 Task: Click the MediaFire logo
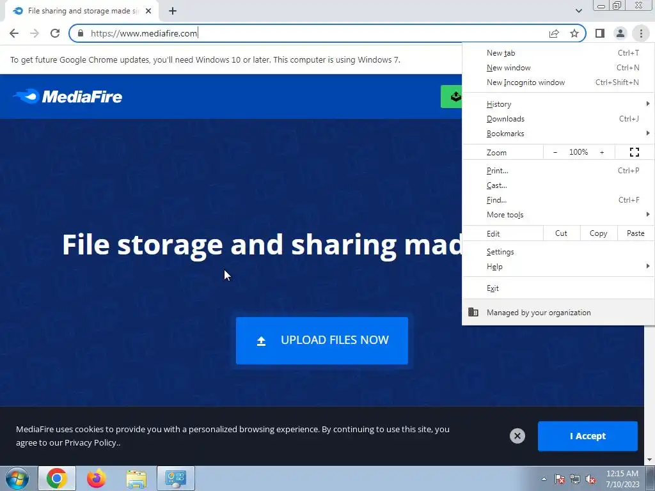click(68, 97)
